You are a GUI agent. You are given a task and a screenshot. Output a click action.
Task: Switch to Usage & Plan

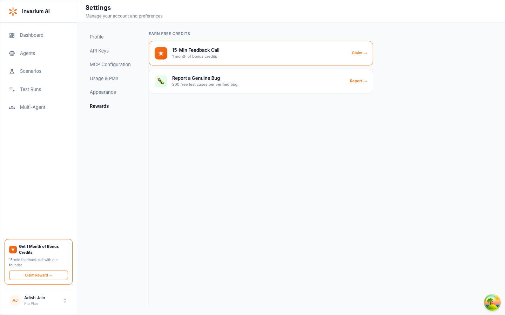[x=104, y=78]
